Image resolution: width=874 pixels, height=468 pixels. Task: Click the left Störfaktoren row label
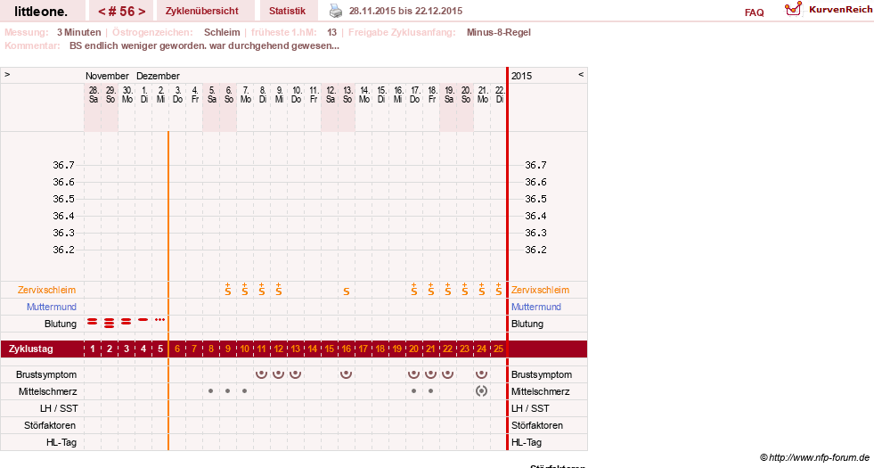[x=50, y=425]
